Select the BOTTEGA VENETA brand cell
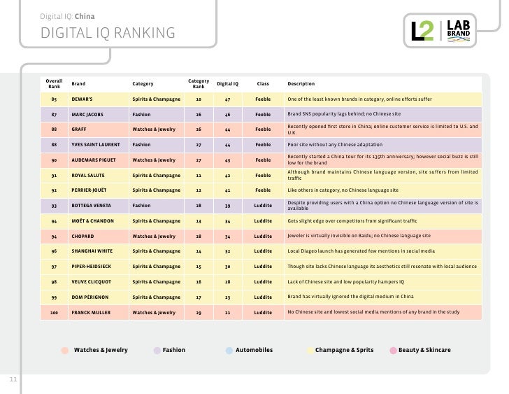The height and width of the screenshot is (394, 509). (99, 206)
